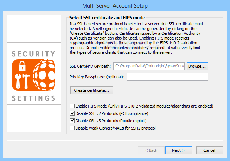Click the greyed-out Back button

[151, 150]
